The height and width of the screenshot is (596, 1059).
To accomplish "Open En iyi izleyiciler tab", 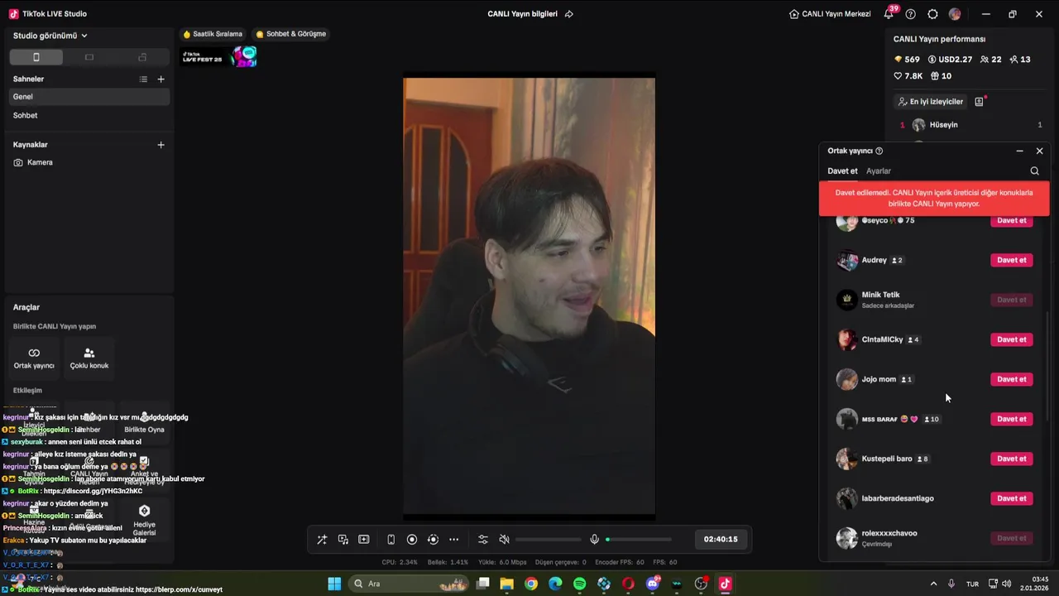I will pos(931,102).
